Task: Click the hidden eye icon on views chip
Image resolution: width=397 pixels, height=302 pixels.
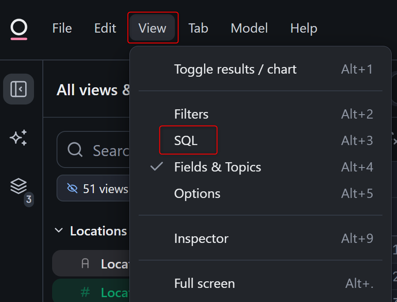Action: click(72, 189)
